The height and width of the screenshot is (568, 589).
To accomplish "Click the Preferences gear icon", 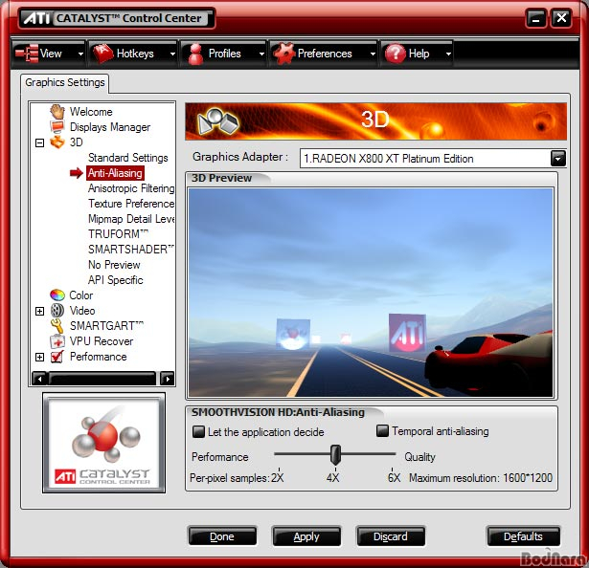I will [x=283, y=54].
